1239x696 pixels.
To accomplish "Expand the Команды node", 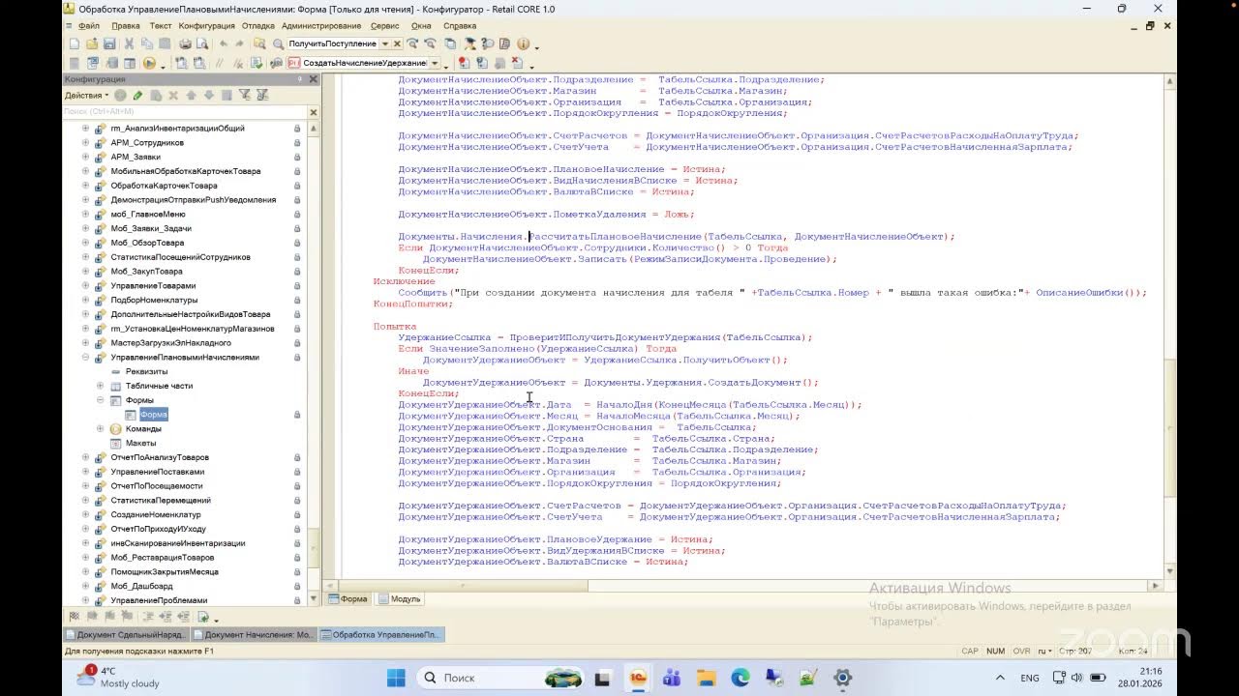I will click(100, 428).
